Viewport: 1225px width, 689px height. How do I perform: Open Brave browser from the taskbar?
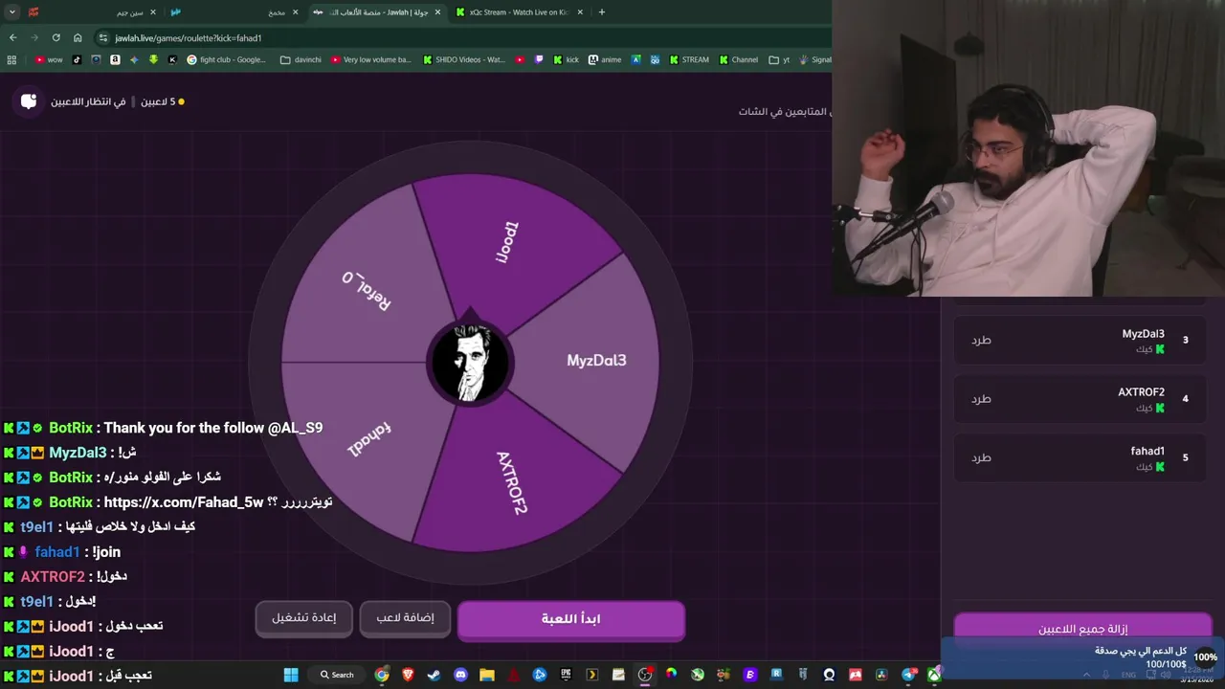(408, 675)
